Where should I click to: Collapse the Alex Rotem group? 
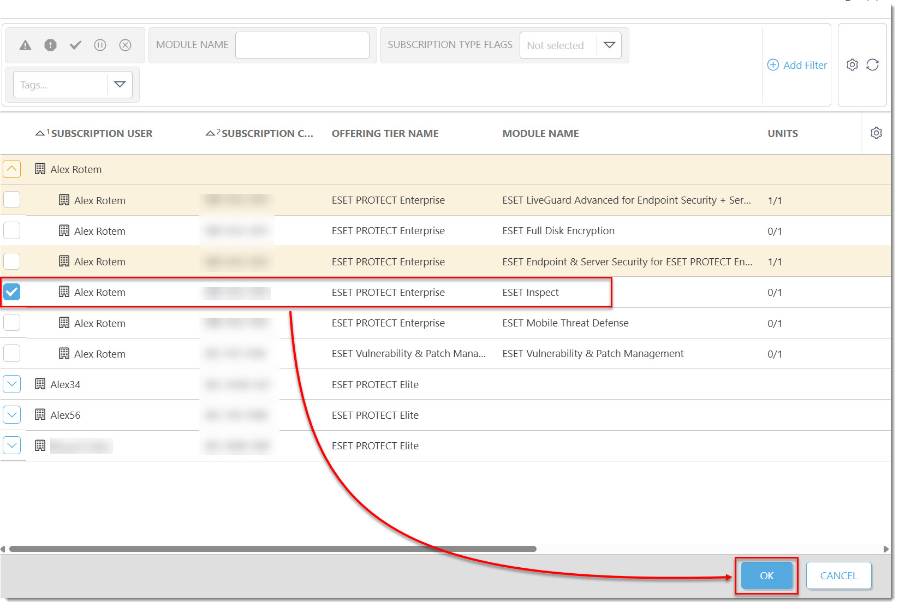pyautogui.click(x=11, y=169)
